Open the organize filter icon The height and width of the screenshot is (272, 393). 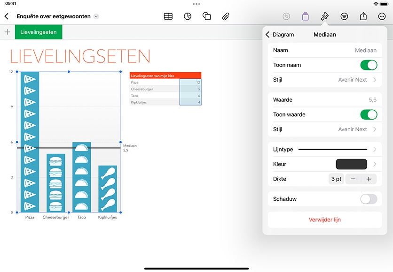(x=344, y=16)
